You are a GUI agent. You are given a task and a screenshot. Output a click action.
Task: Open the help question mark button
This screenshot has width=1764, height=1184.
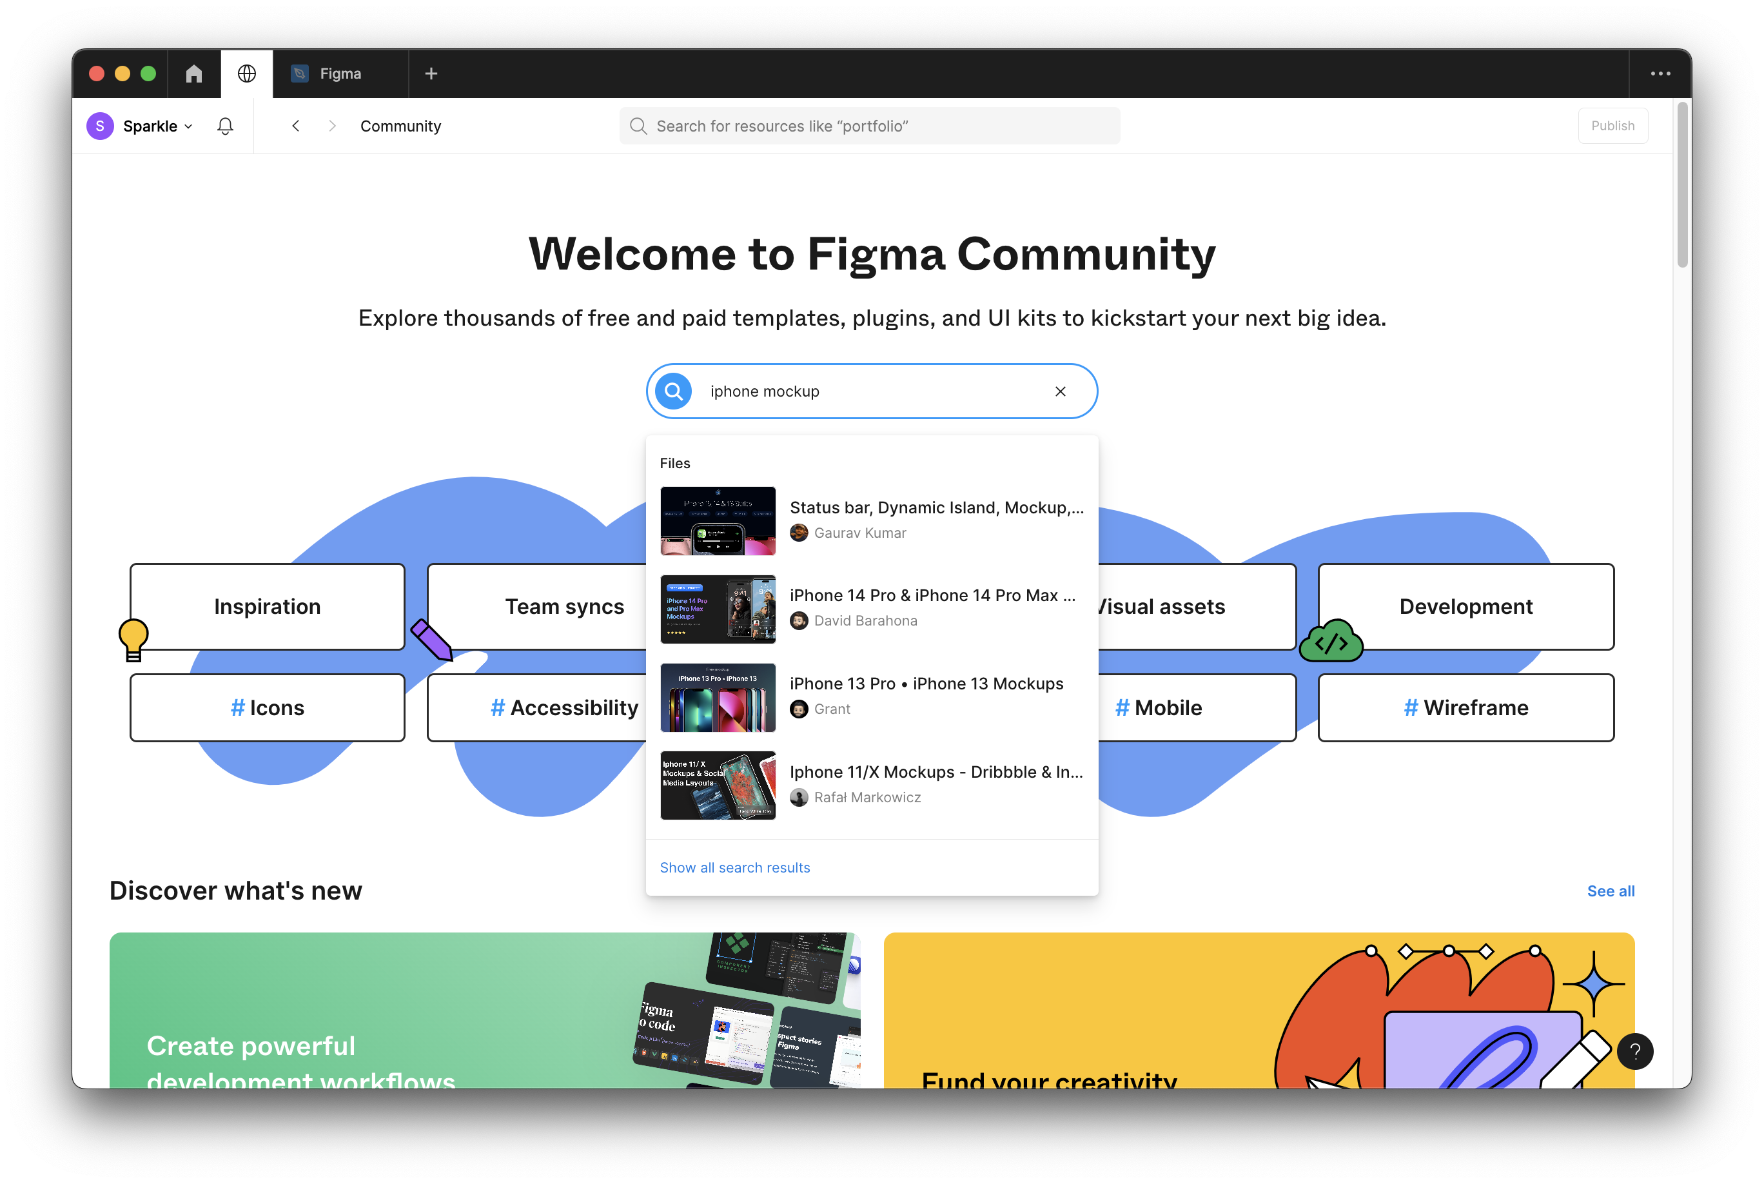coord(1635,1051)
